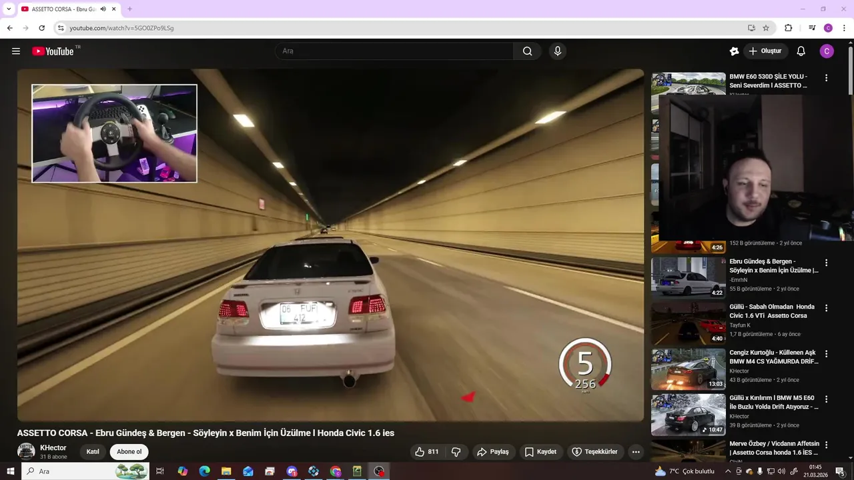Image resolution: width=854 pixels, height=480 pixels.
Task: Open the volume icon in system tray
Action: pyautogui.click(x=781, y=471)
